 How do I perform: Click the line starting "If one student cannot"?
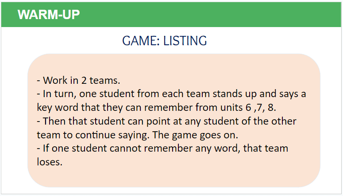pyautogui.click(x=162, y=148)
